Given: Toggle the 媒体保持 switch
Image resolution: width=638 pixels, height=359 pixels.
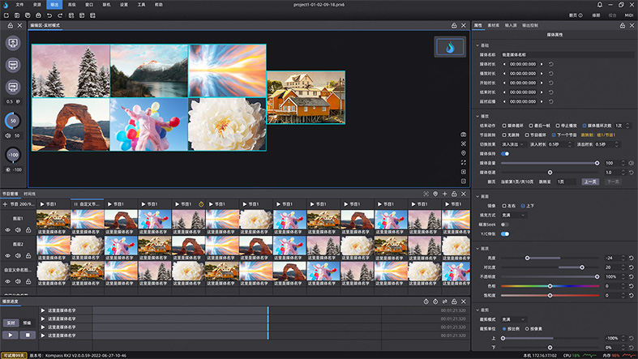Looking at the screenshot, I should (x=505, y=153).
